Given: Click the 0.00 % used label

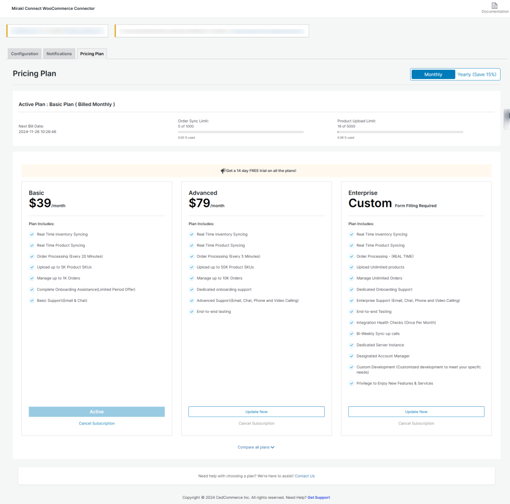Looking at the screenshot, I should click(x=186, y=138).
